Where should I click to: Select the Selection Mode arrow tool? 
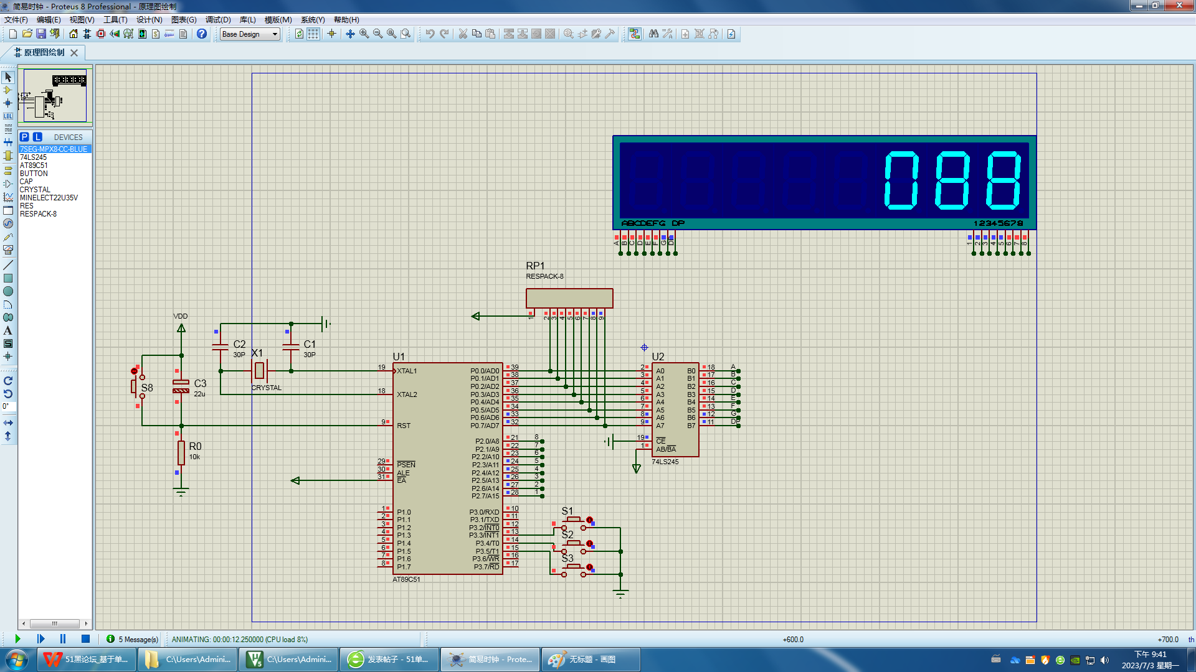(8, 77)
